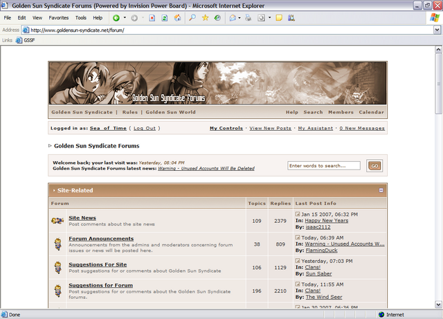
Task: Jump to last post in Happy New Years
Action: point(298,215)
